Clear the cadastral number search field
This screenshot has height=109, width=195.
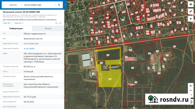(x=56, y=5)
